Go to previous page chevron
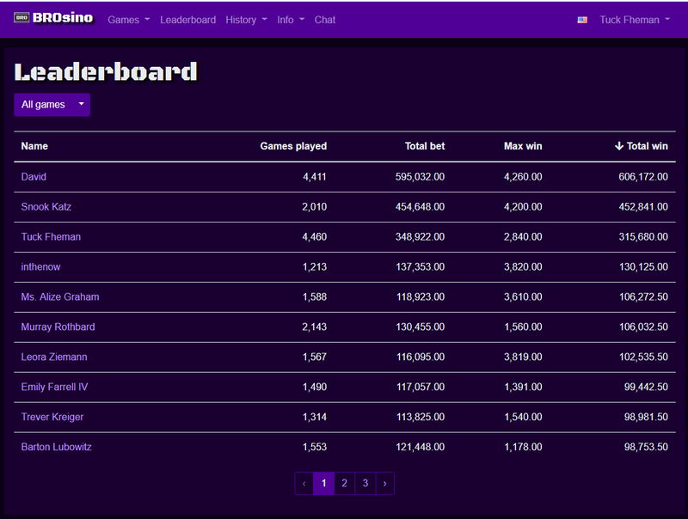The image size is (688, 519). click(304, 484)
